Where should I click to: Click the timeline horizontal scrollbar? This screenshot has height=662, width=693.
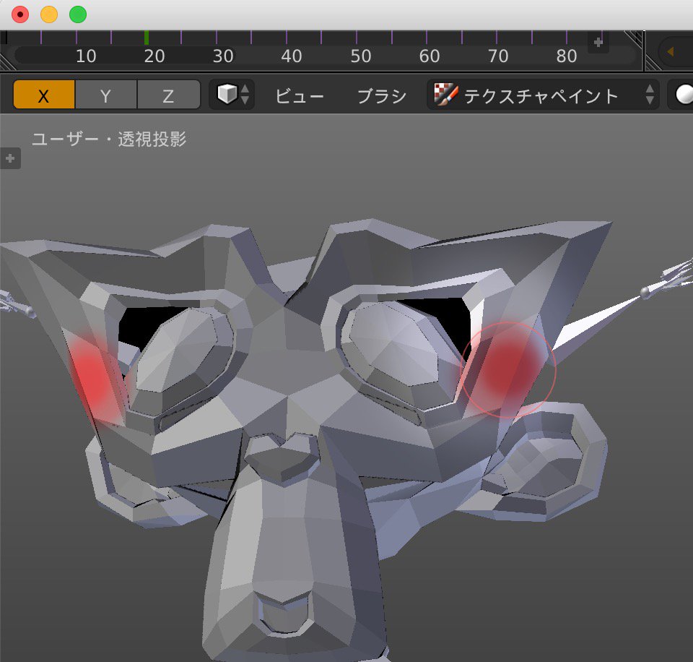pyautogui.click(x=325, y=56)
